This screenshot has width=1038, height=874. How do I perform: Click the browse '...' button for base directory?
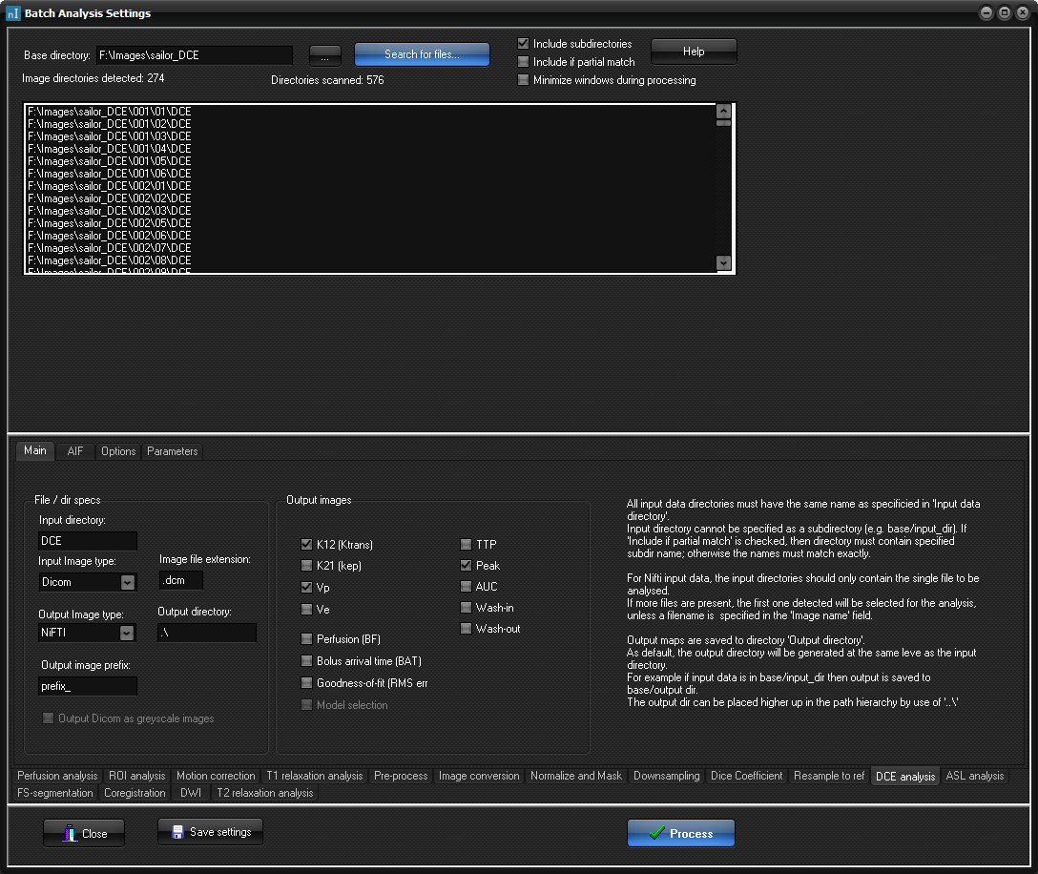[x=324, y=55]
